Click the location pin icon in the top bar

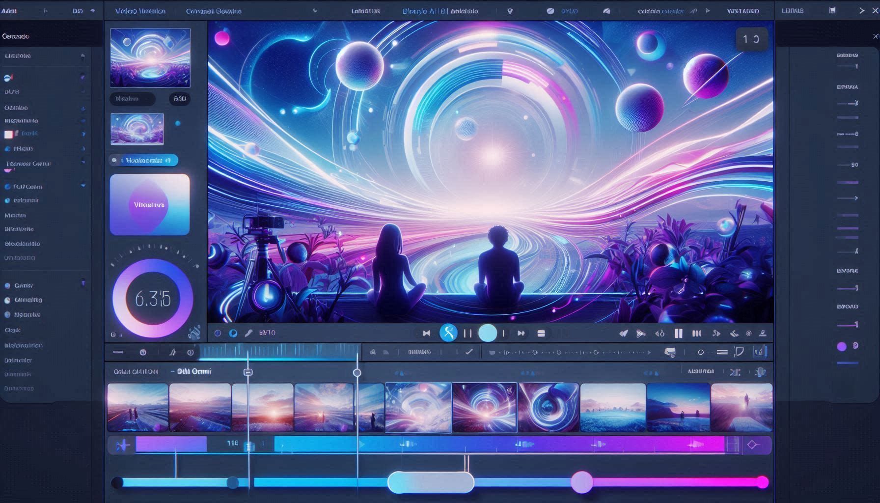510,11
